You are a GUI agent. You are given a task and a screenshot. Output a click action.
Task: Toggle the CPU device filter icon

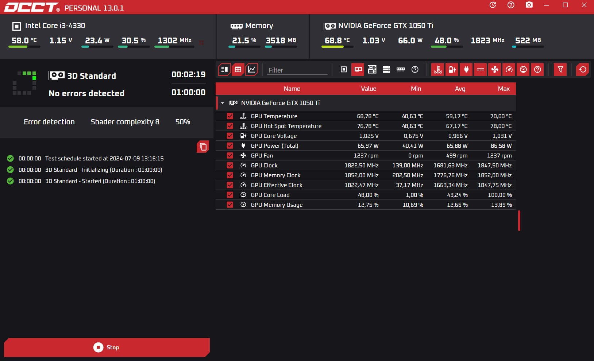[x=344, y=69]
